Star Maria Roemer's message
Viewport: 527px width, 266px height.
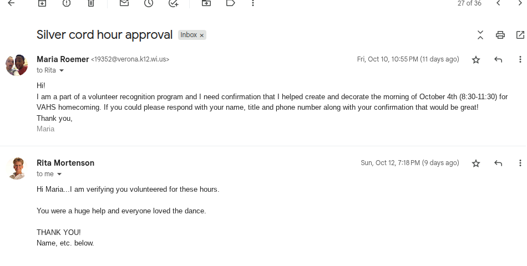[x=476, y=59]
